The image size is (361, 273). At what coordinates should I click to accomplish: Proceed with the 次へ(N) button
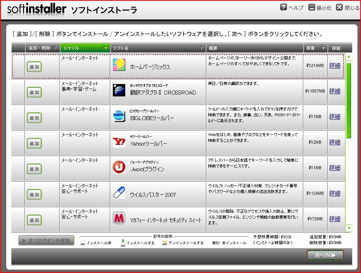[x=325, y=255]
